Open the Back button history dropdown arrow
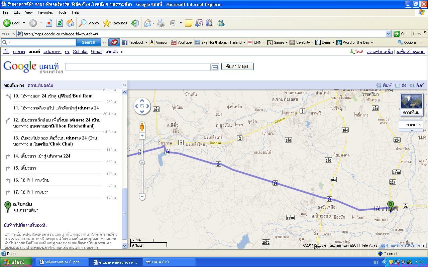Viewport: 428px width, 267px height. [24, 23]
